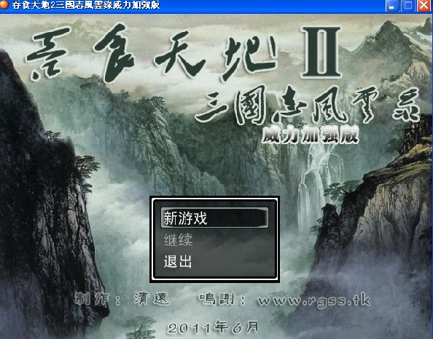Click the orange game icon in title bar
433x339 pixels.
coord(4,5)
